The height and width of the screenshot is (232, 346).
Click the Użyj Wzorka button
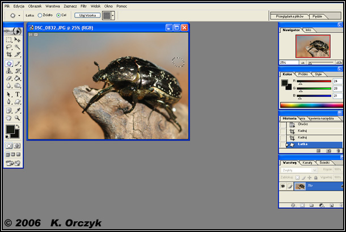tap(87, 15)
